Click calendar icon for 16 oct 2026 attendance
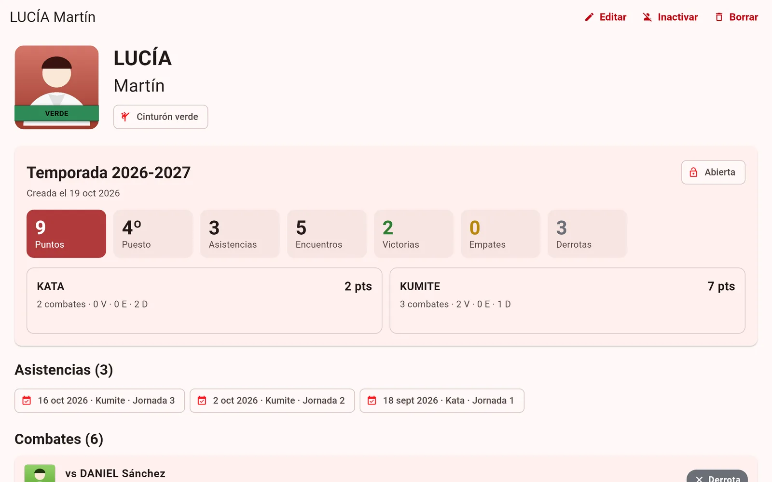This screenshot has width=772, height=482. 27,401
